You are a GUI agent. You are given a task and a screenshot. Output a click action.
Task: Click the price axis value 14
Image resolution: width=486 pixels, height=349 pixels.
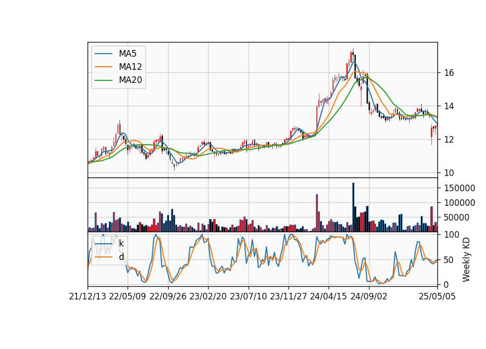tap(449, 106)
